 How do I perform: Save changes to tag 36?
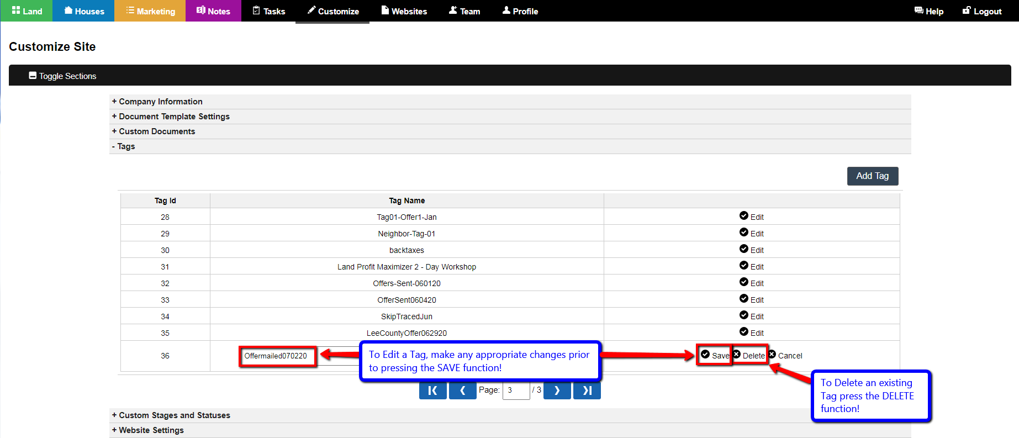715,355
